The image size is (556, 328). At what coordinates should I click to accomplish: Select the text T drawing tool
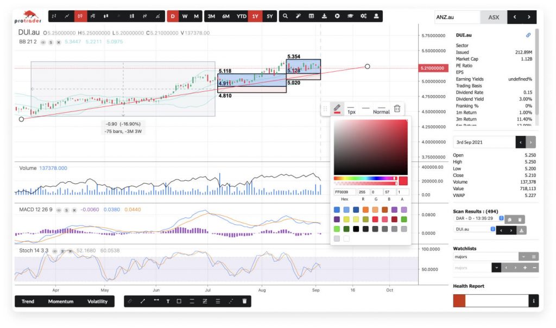[168, 301]
